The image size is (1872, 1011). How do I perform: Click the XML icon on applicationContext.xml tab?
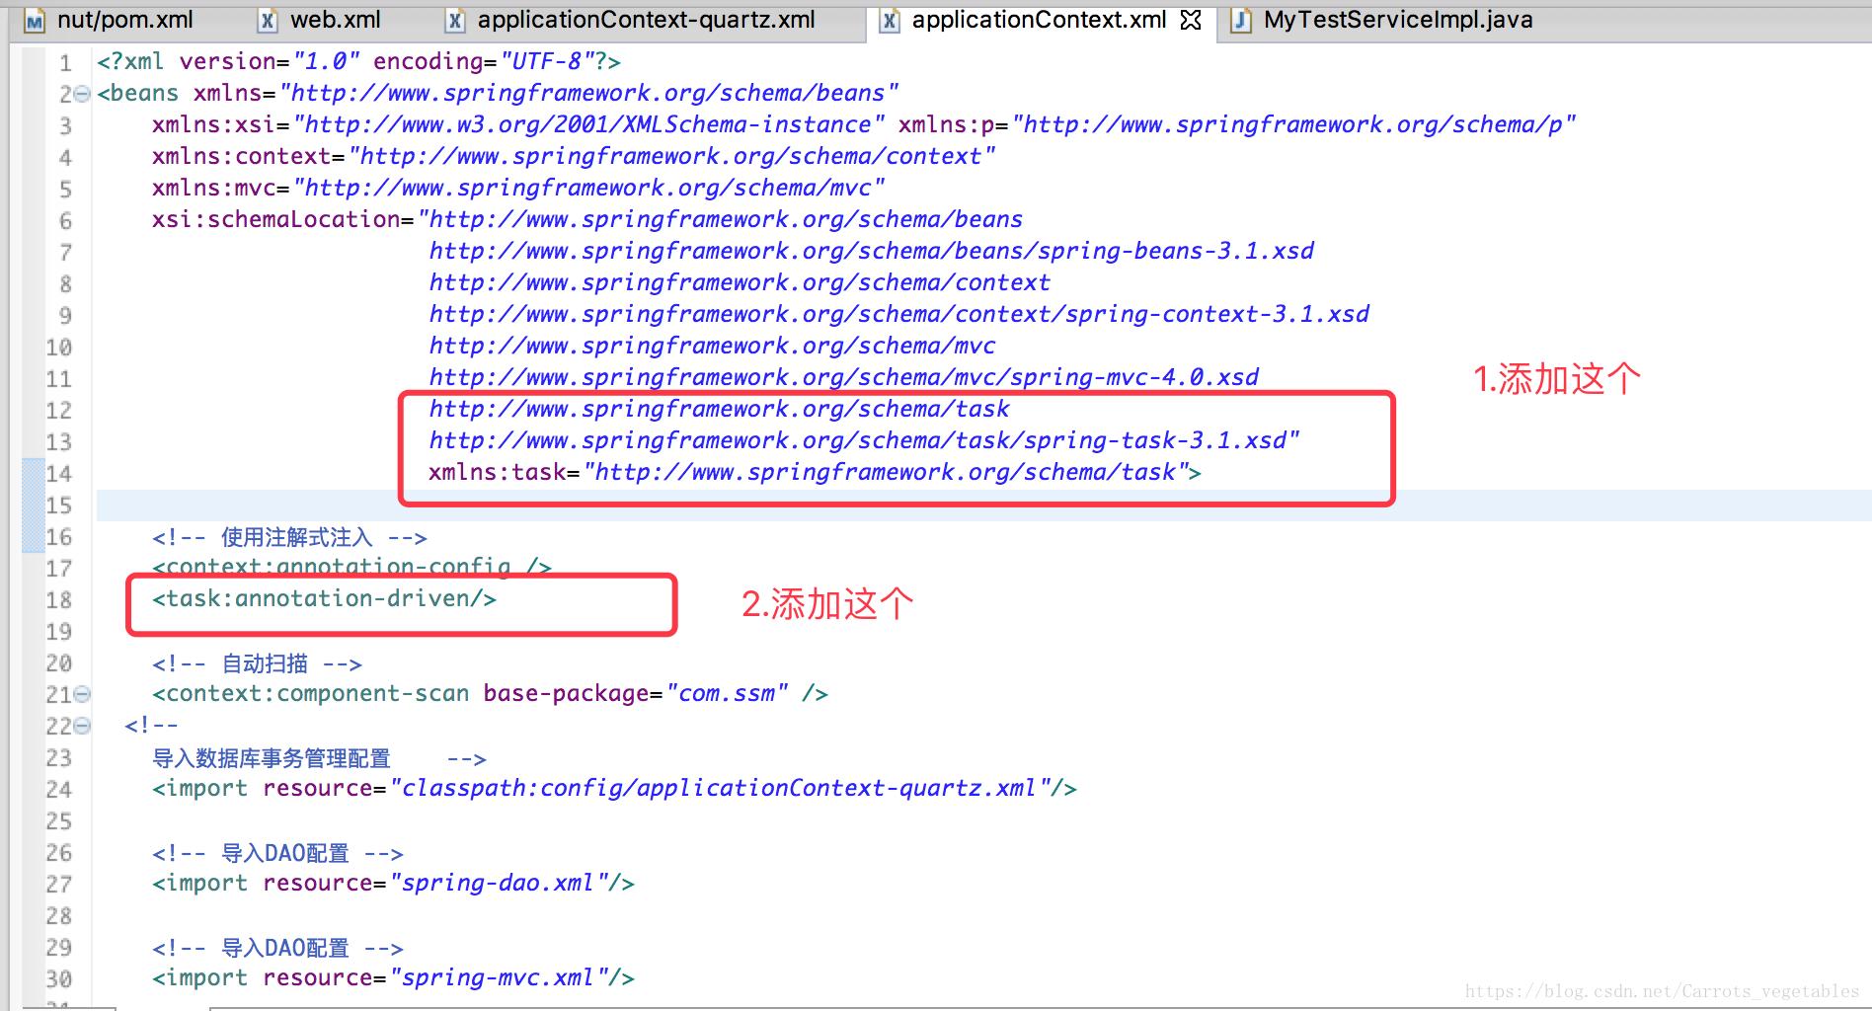pos(890,21)
